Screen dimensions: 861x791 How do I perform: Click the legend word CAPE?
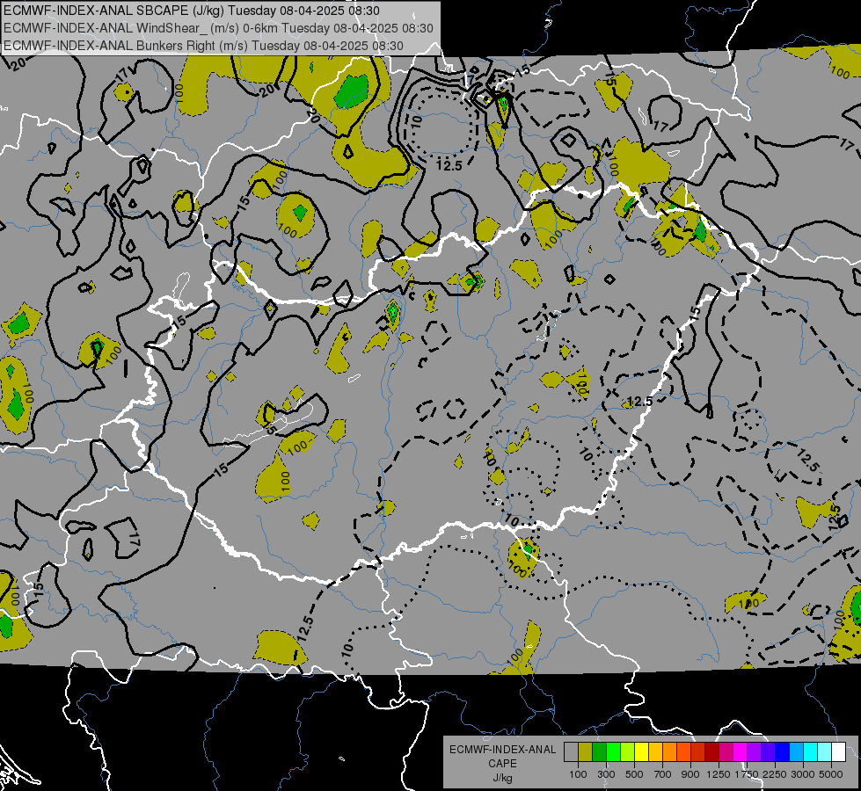tap(502, 764)
